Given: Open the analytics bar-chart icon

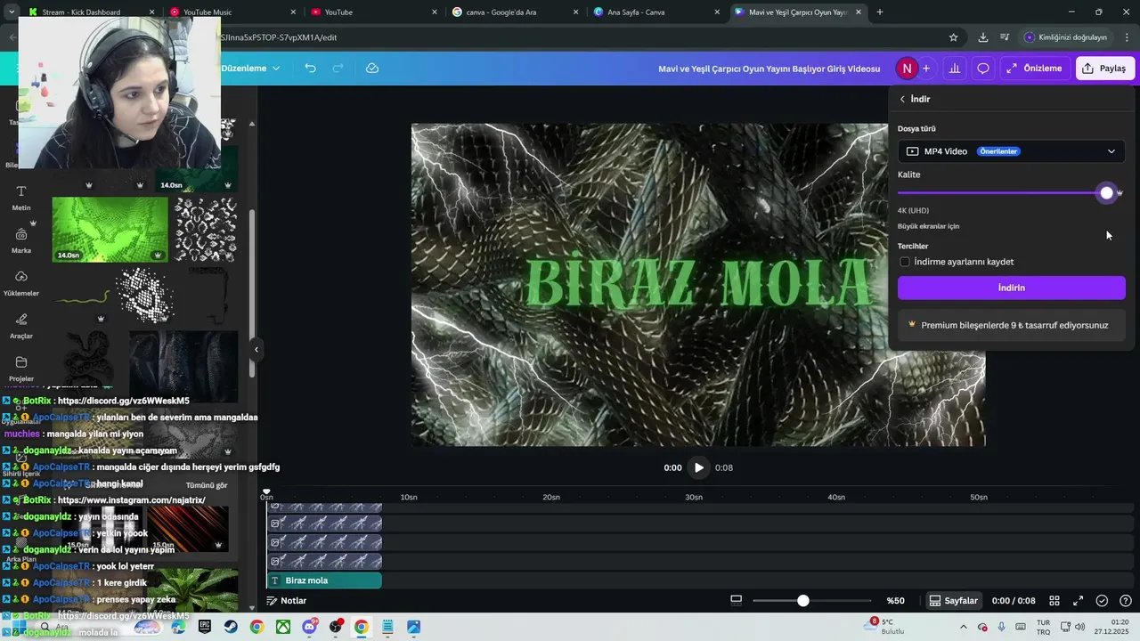Looking at the screenshot, I should point(955,69).
